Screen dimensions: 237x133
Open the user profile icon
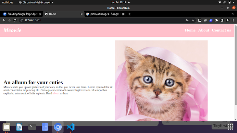[x=228, y=20]
